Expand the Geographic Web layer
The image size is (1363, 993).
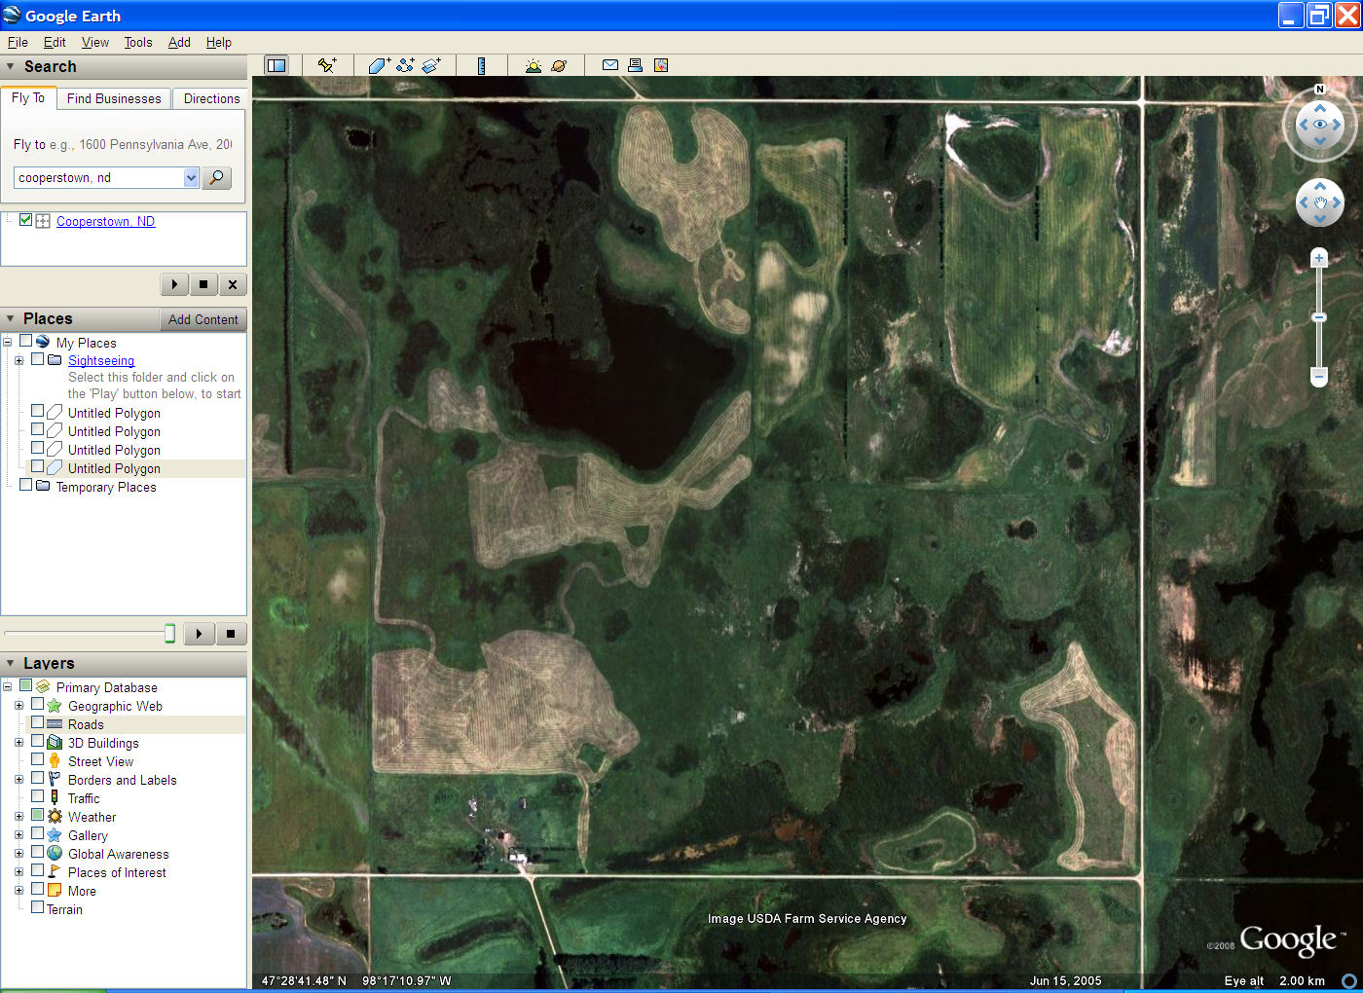click(18, 705)
